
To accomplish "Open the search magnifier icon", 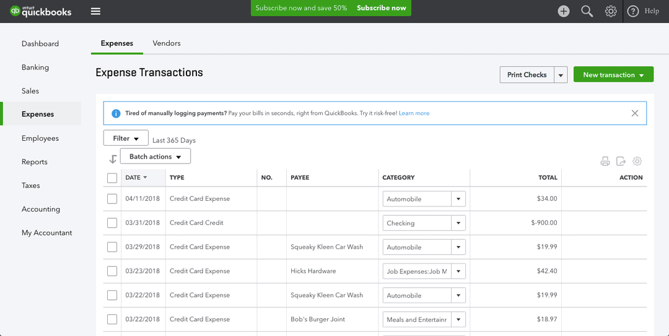I will tap(587, 12).
